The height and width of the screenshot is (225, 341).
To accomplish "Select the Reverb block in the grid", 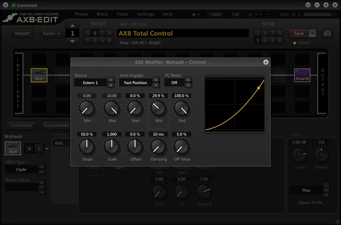I will tap(302, 75).
